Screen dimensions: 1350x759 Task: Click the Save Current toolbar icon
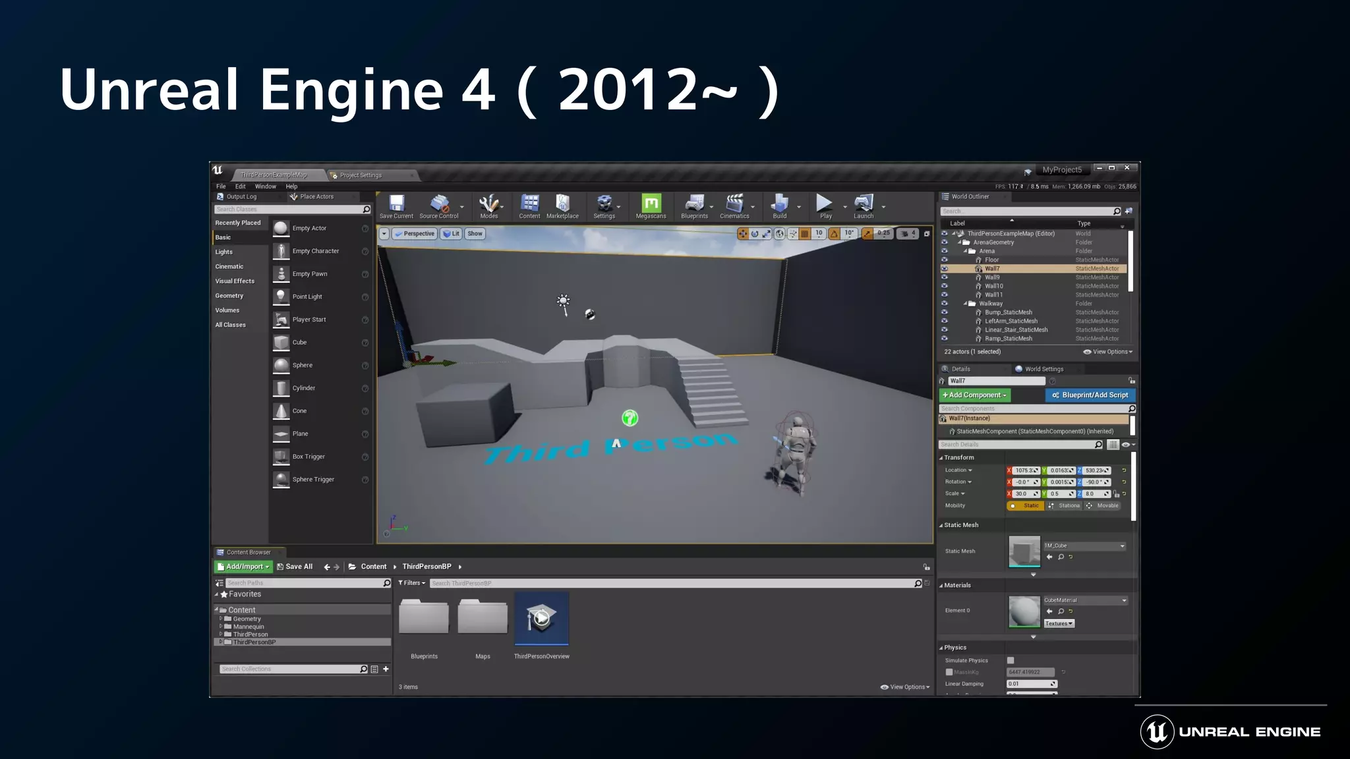tap(396, 206)
